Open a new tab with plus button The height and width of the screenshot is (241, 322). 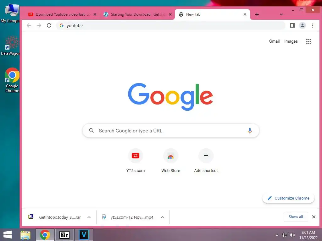pos(257,14)
